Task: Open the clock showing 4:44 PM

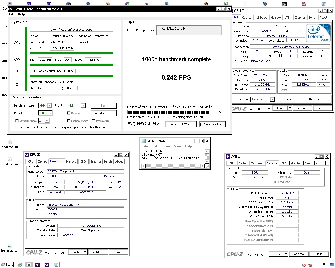Action: pyautogui.click(x=322, y=265)
